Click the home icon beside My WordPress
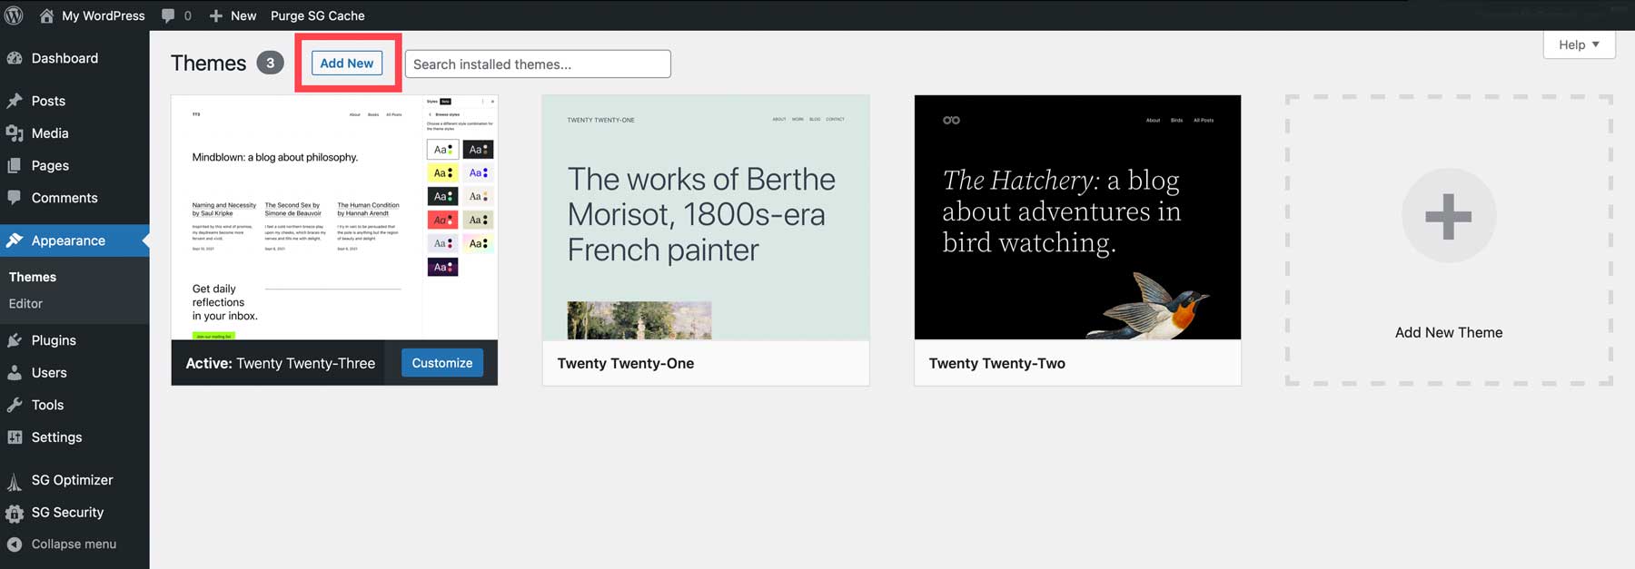The height and width of the screenshot is (569, 1635). coord(46,15)
